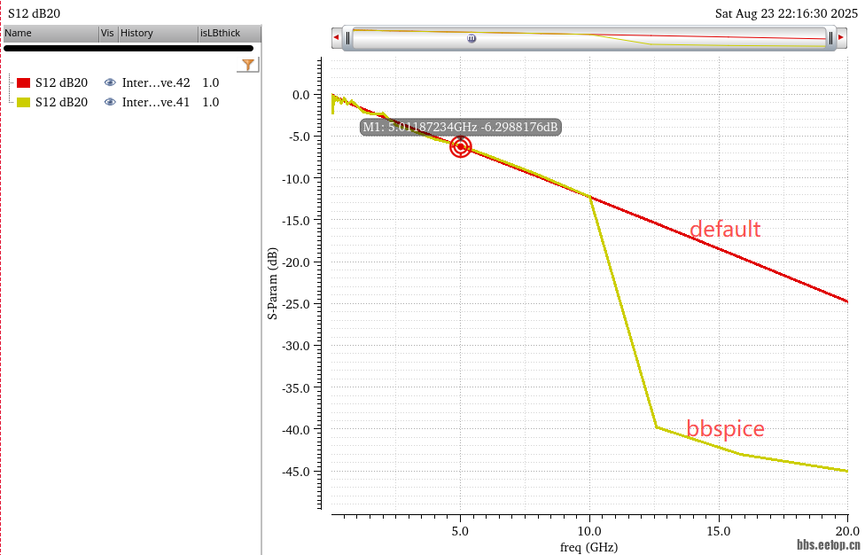Click the 'default' annotation text
The width and height of the screenshot is (865, 555).
pos(725,229)
